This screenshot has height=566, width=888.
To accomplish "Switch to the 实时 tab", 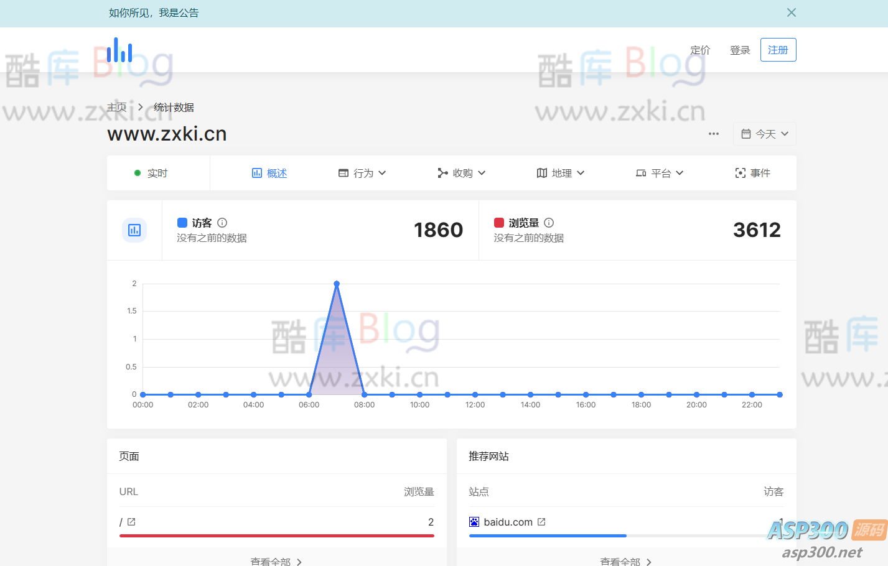I will [152, 173].
